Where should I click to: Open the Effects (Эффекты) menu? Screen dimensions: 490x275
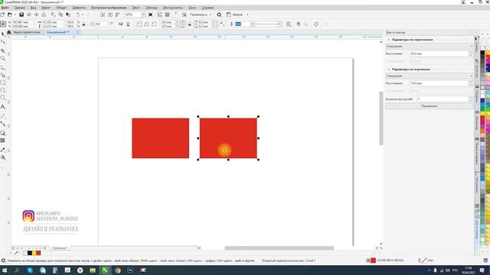click(x=79, y=8)
